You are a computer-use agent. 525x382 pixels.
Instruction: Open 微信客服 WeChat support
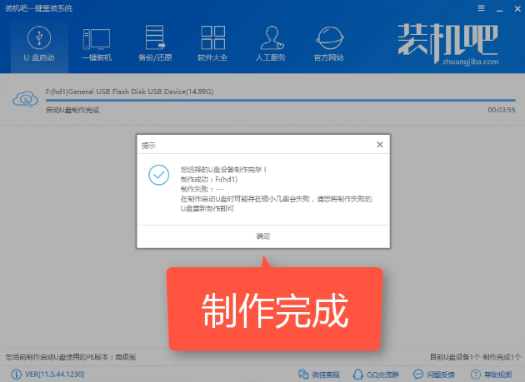pos(319,375)
